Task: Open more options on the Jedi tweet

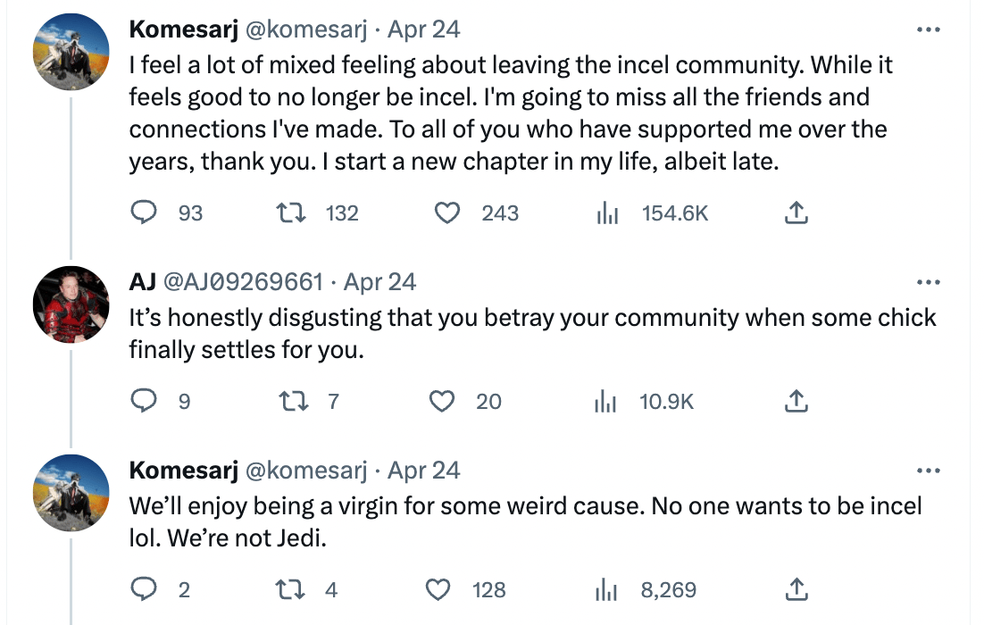Action: tap(929, 470)
